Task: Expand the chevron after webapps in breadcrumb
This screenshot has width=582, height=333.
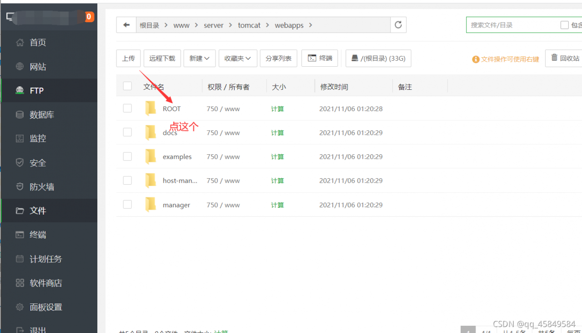Action: (311, 25)
